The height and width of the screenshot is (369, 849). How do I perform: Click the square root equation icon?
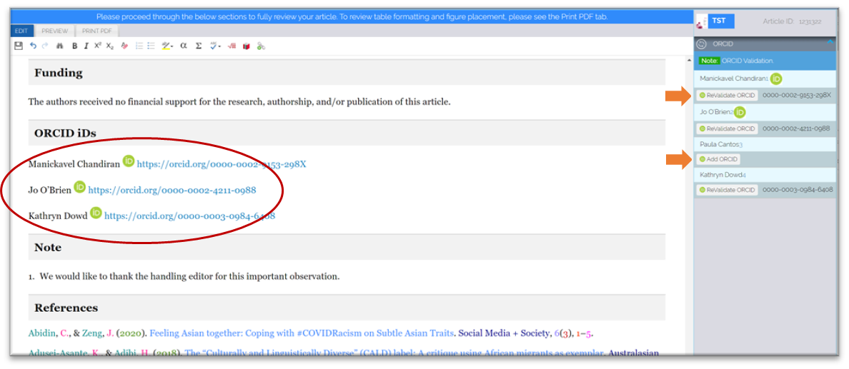232,46
